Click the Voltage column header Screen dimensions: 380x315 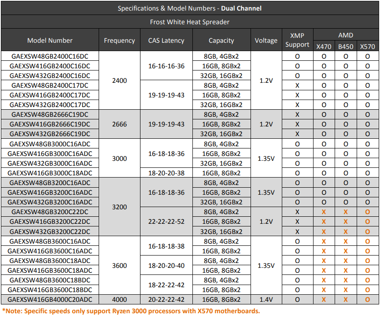click(x=266, y=40)
